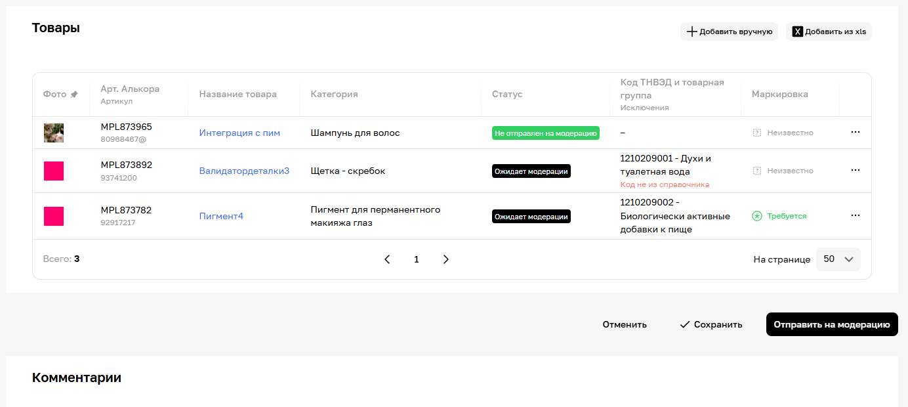
Task: Open the Интеграция с пим product link
Action: [239, 133]
